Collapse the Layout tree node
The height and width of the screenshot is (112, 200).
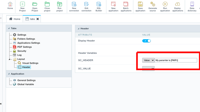[x=10, y=59]
